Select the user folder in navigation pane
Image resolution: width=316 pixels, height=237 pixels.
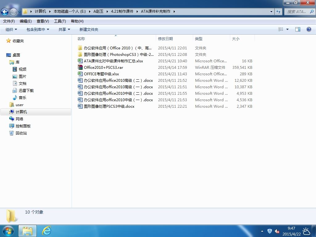19,105
